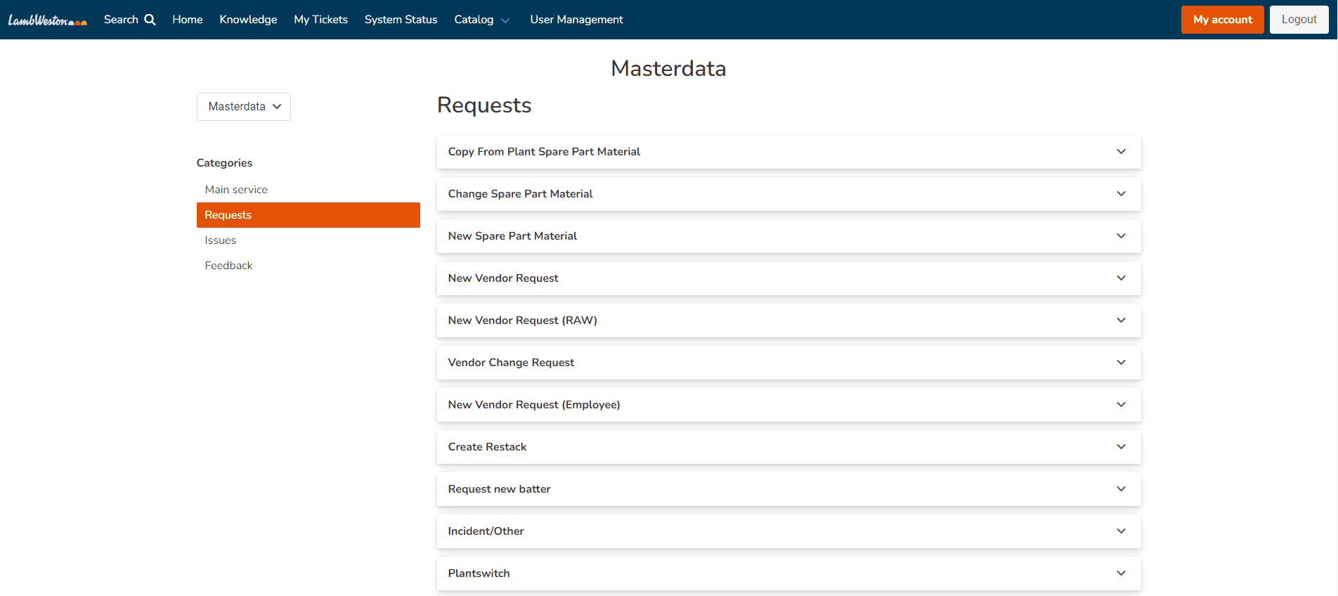The width and height of the screenshot is (1338, 596).
Task: Click the Search magnifier icon
Action: coord(150,20)
